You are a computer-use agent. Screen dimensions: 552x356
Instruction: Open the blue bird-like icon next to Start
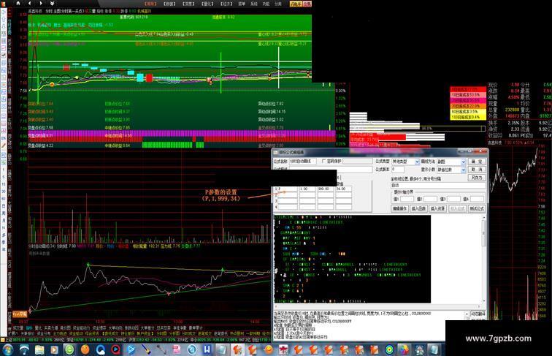click(24, 349)
